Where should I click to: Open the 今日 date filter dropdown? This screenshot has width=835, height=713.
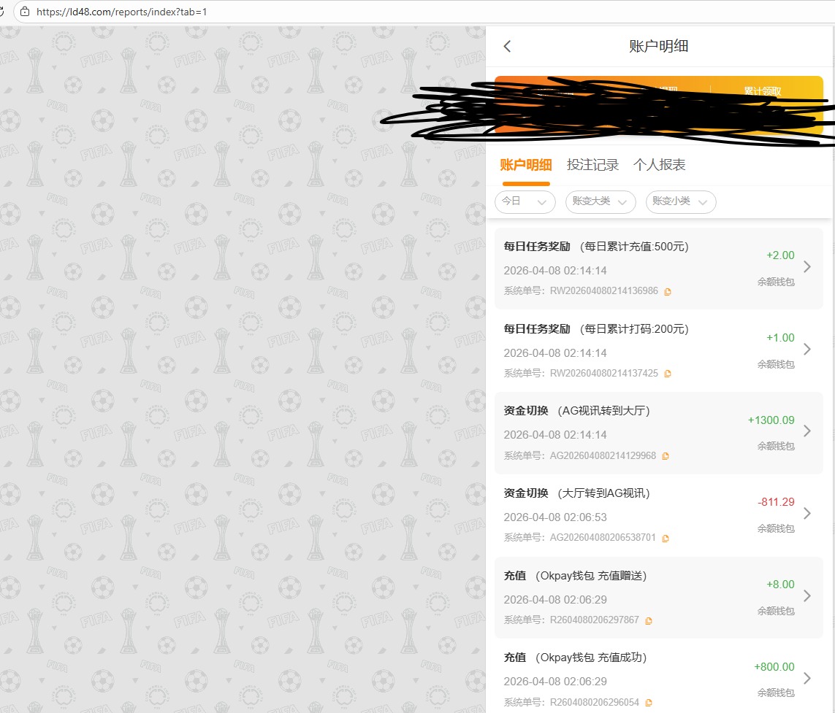tap(525, 201)
